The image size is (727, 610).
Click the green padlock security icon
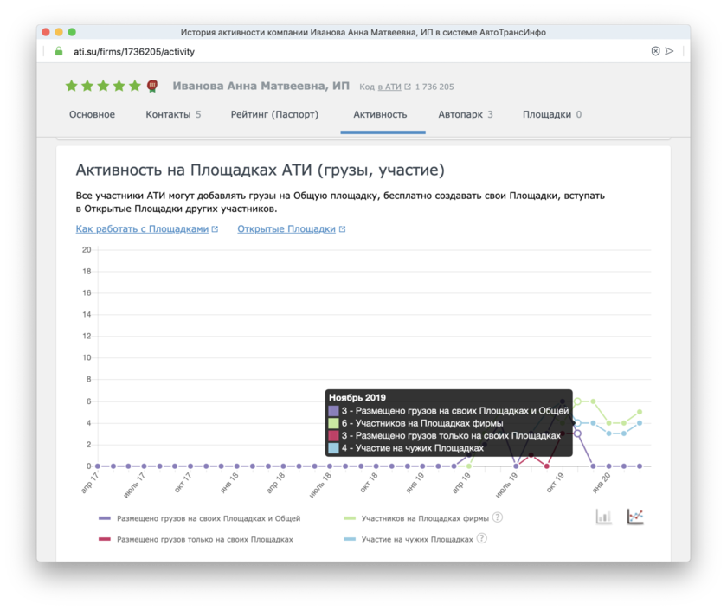[x=59, y=51]
